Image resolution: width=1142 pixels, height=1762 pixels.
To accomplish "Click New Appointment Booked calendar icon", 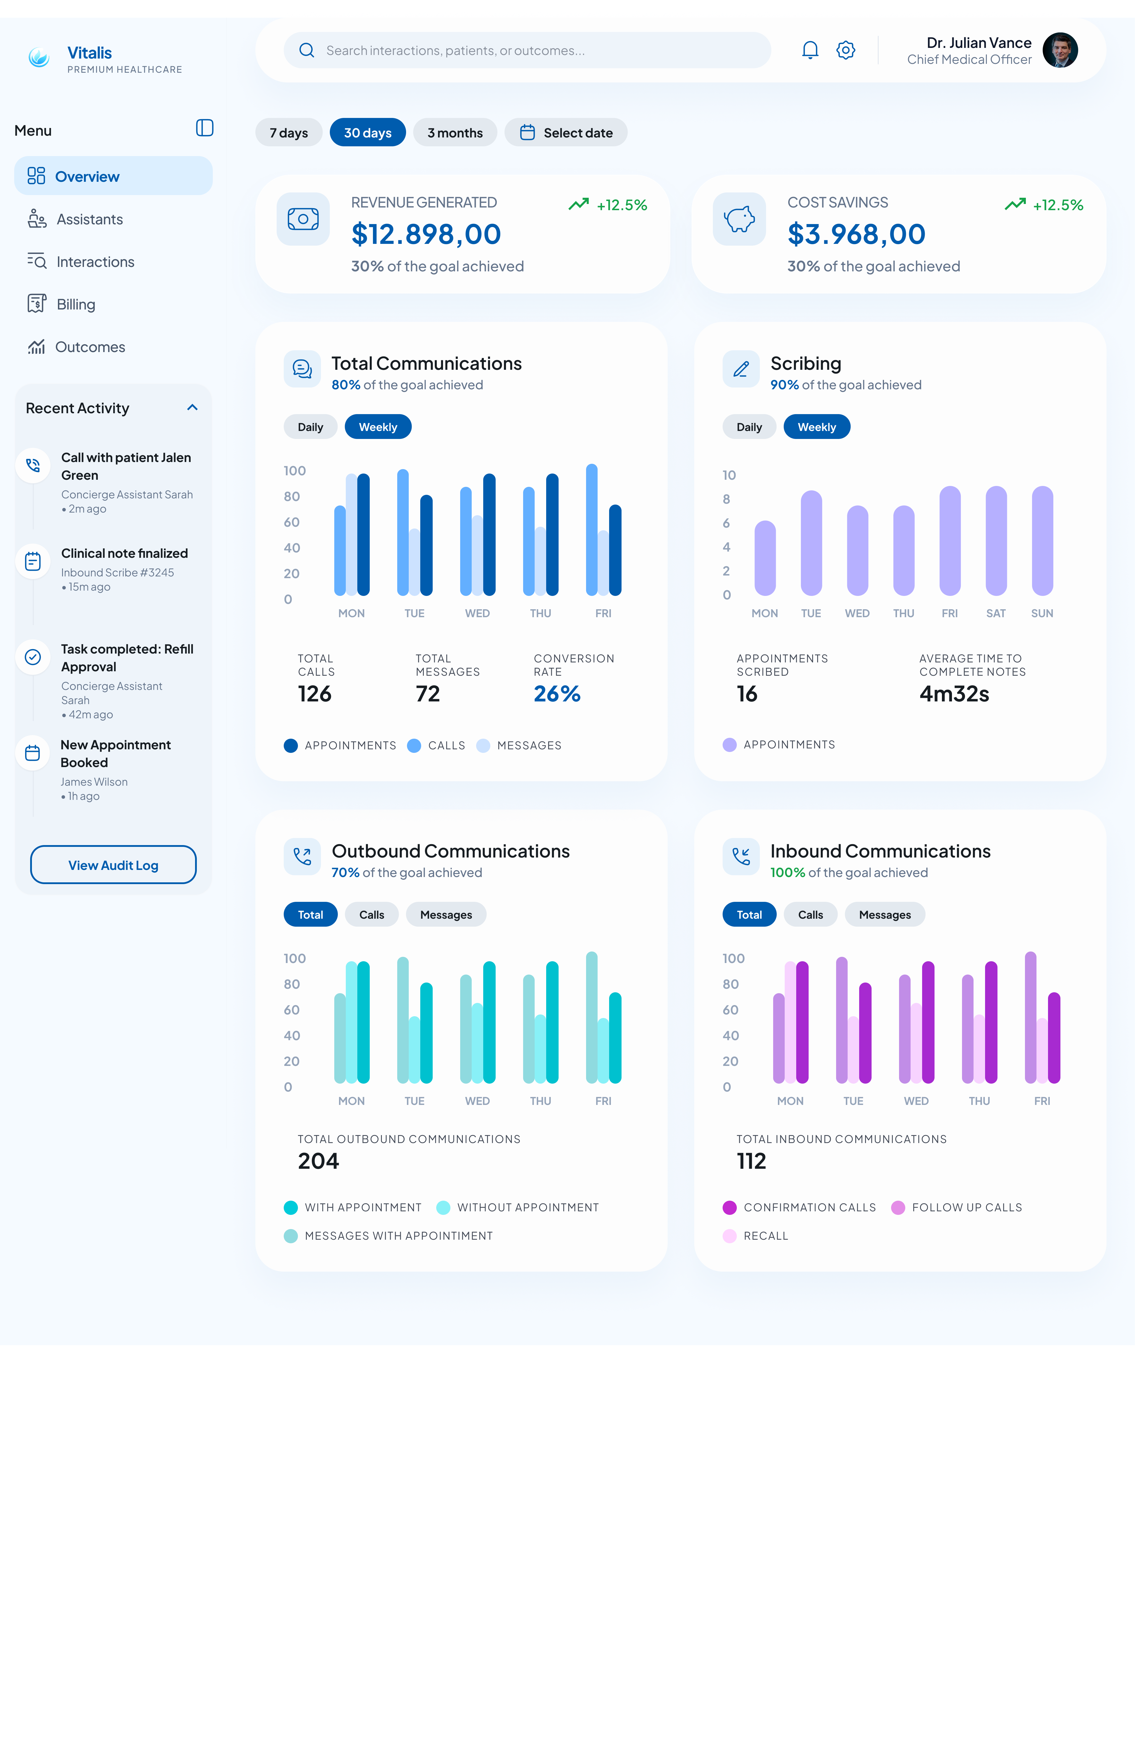I will [x=33, y=753].
